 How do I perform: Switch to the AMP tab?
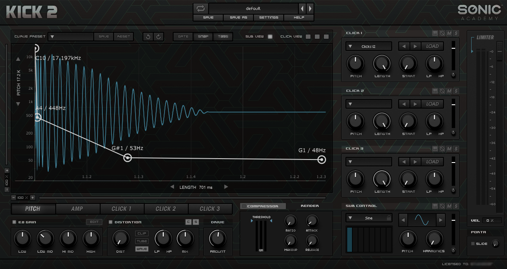pos(77,209)
